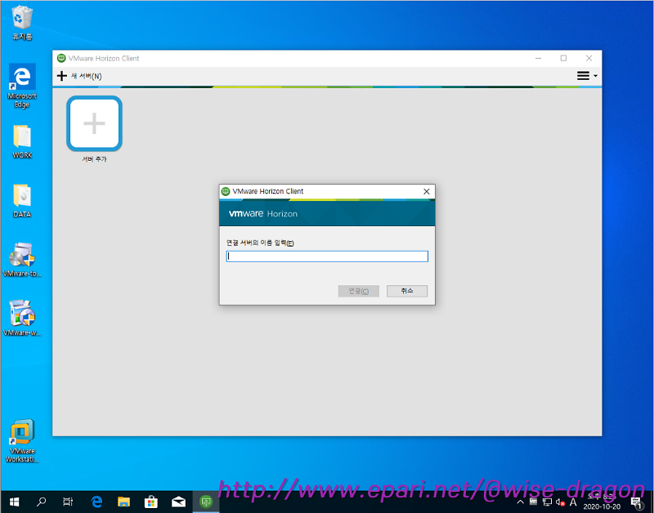Click the muted volume tray icon
Image resolution: width=654 pixels, height=513 pixels.
click(560, 502)
